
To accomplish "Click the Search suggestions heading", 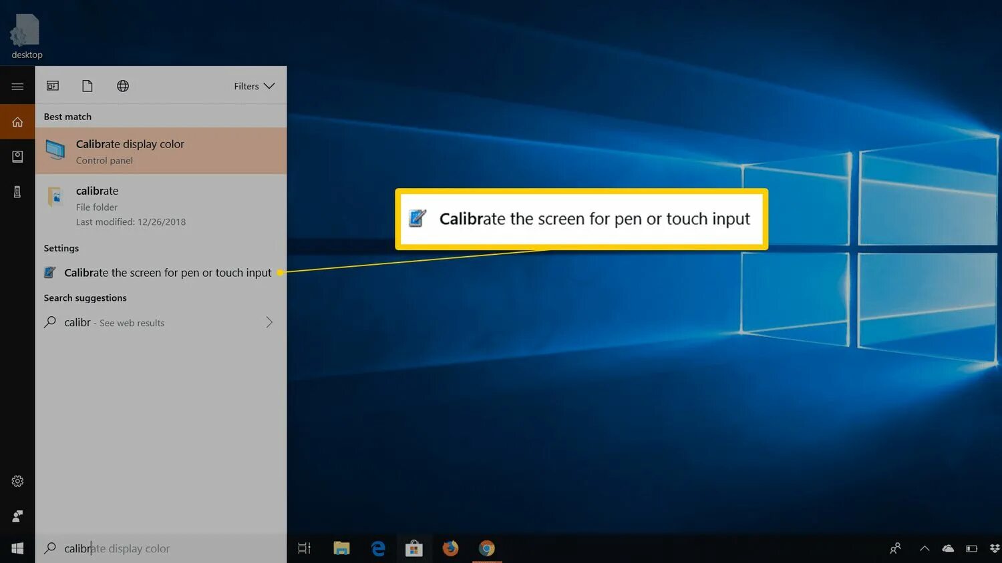I will [85, 298].
